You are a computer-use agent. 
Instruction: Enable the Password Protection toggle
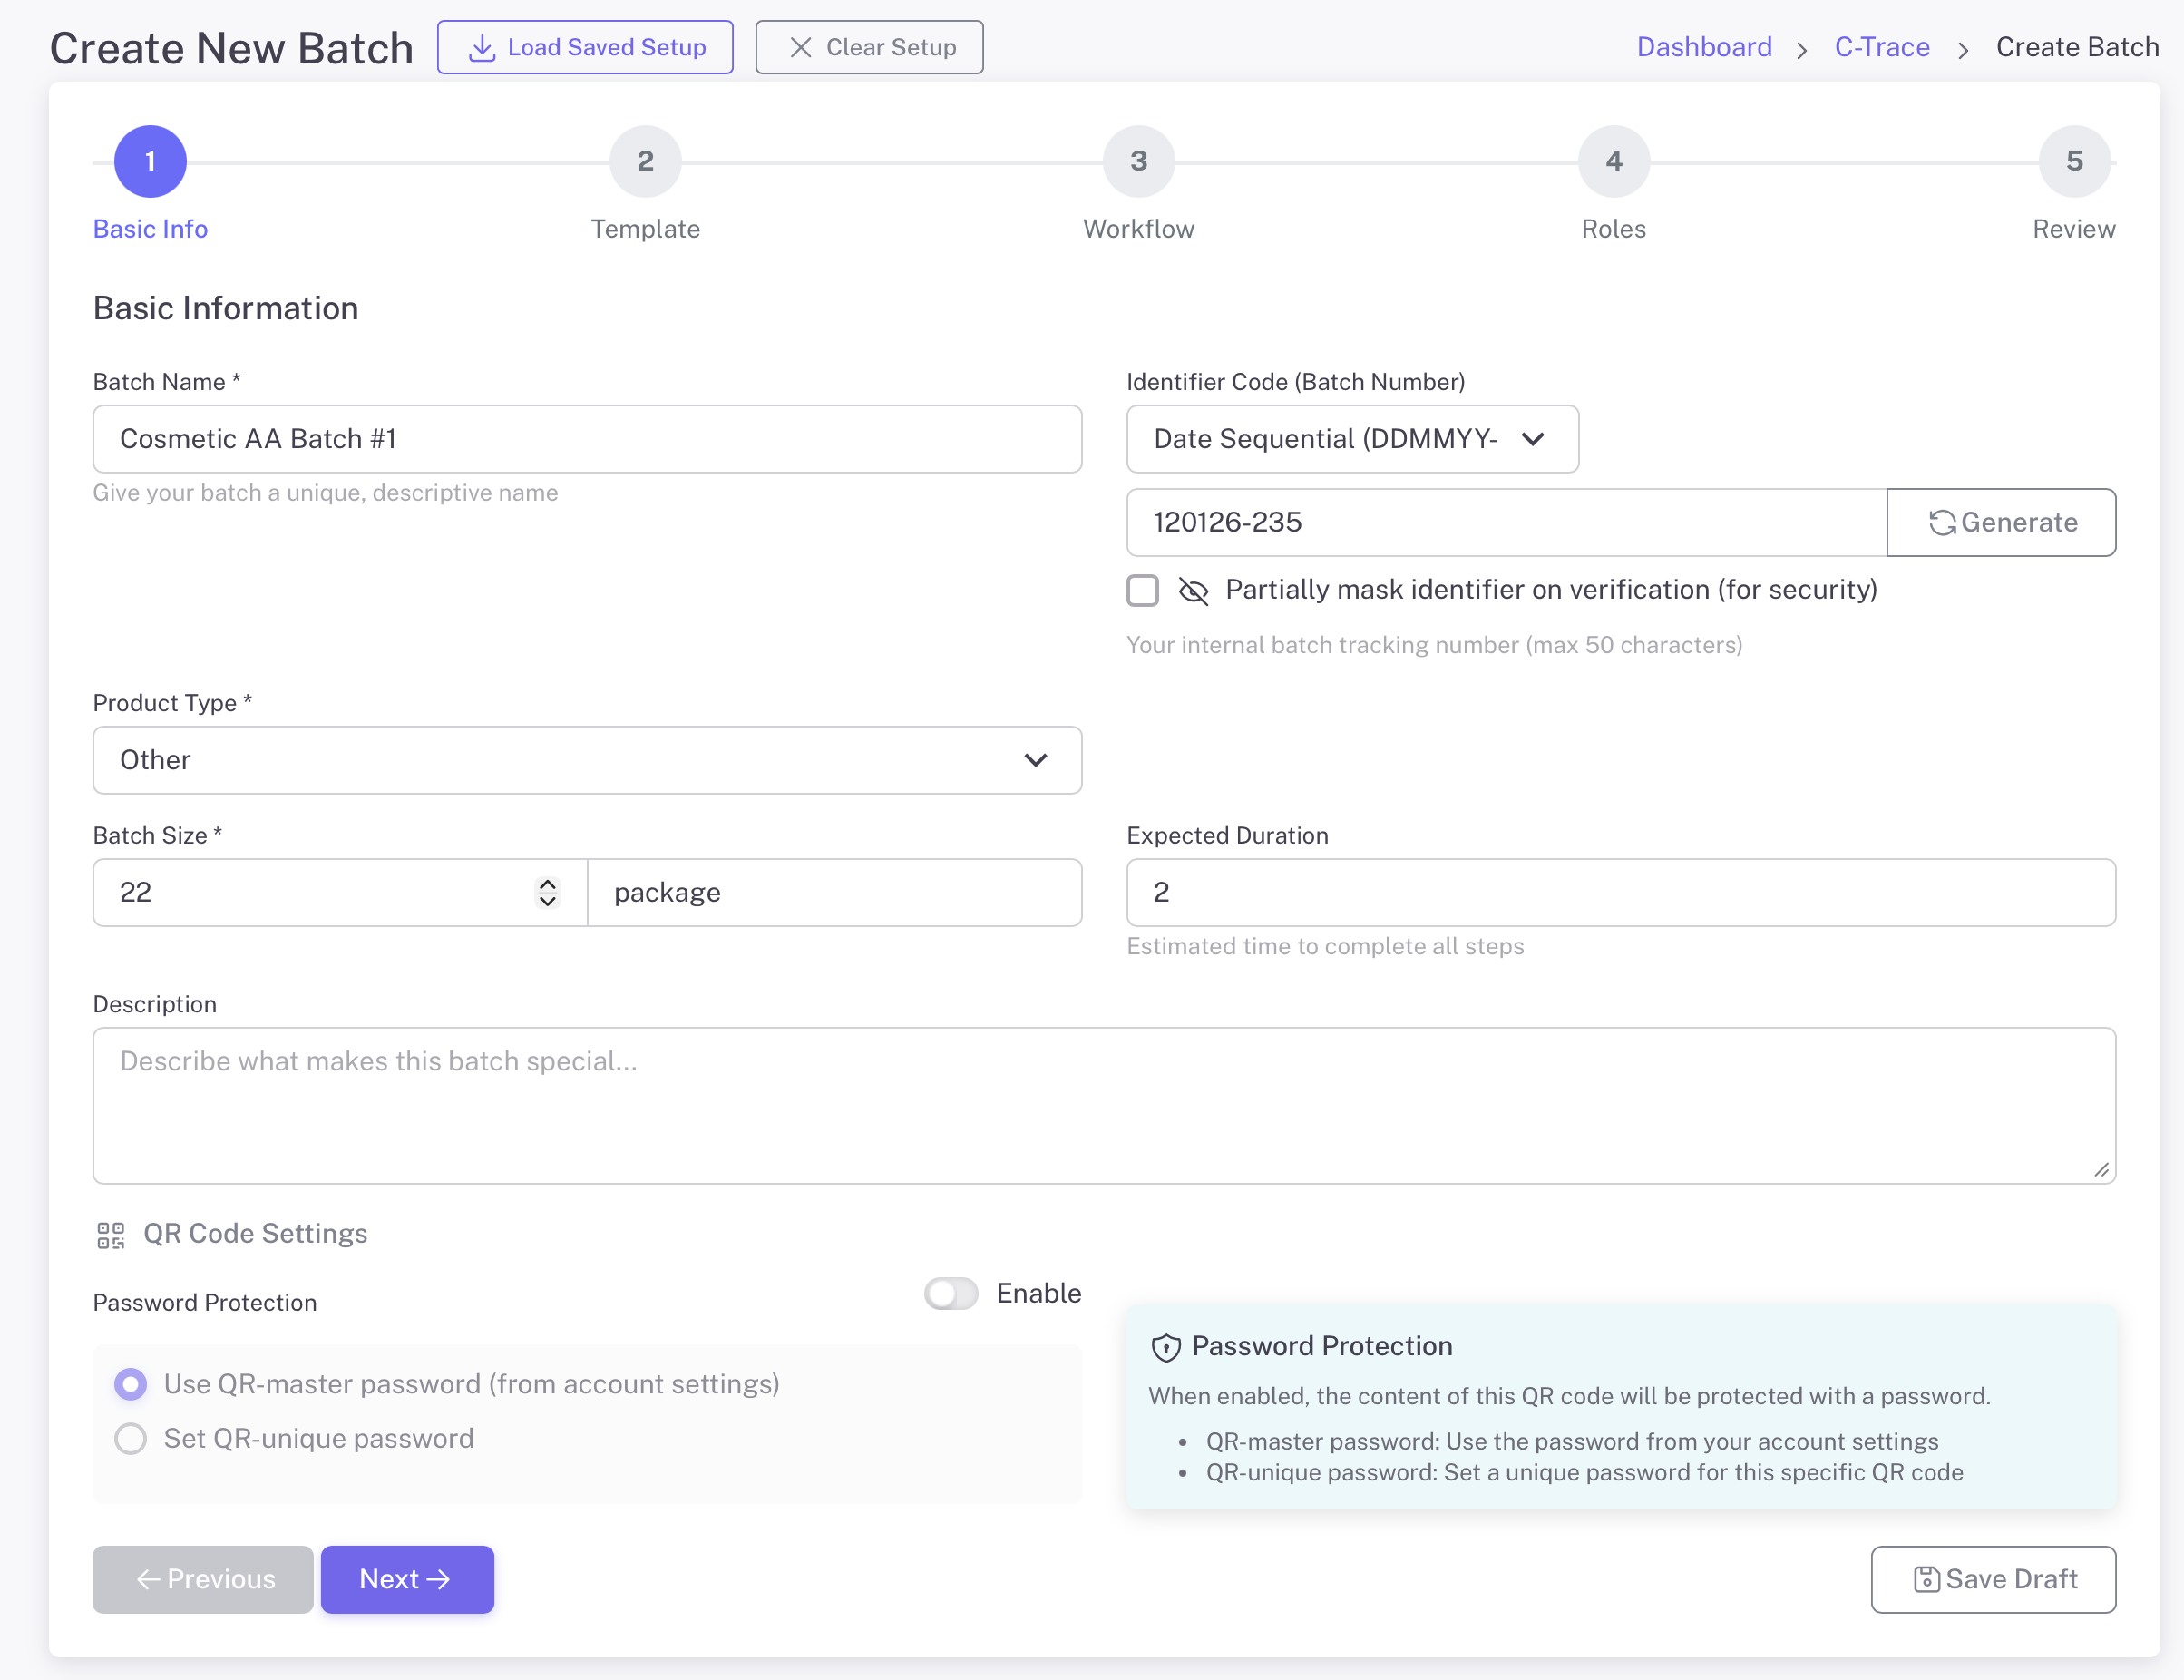pos(951,1293)
